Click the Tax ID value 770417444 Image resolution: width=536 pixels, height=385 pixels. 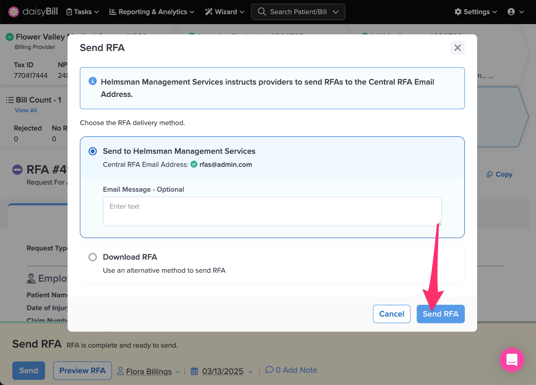tap(31, 75)
